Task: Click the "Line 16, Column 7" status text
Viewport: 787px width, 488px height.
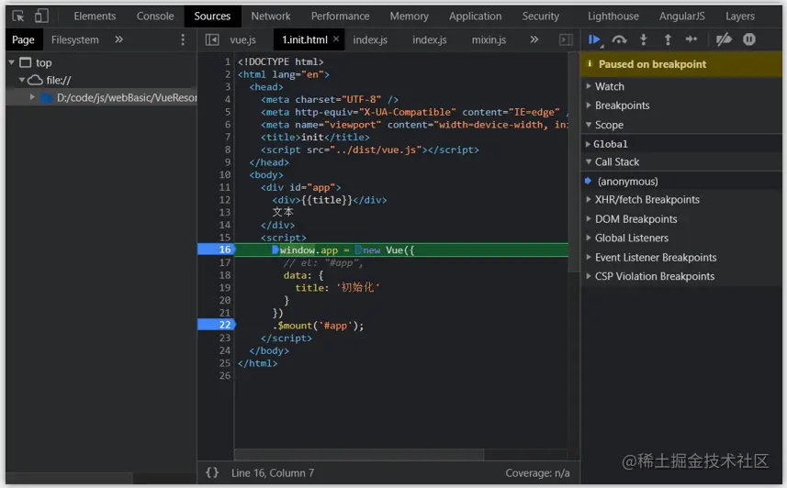Action: click(x=273, y=473)
